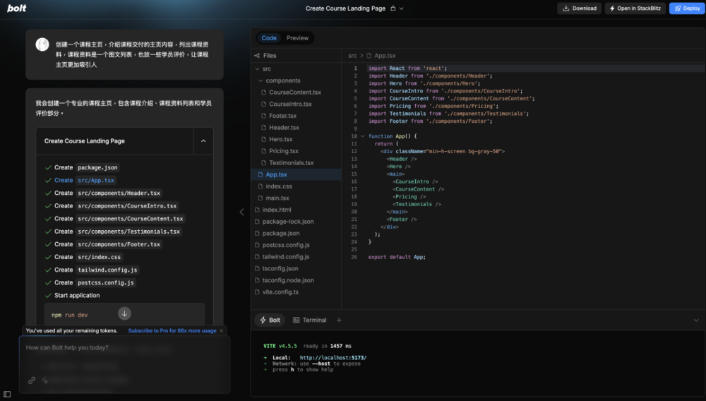Image resolution: width=706 pixels, height=401 pixels.
Task: Toggle the sidebar panel icon at bottom left
Action: [x=7, y=394]
